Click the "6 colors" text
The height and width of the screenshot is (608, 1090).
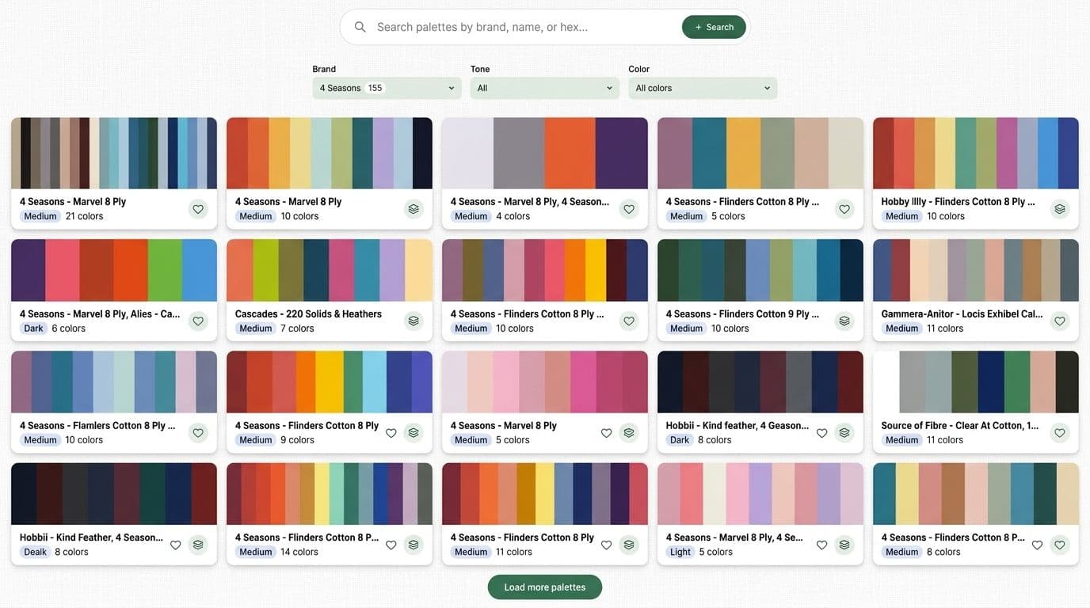pos(69,329)
